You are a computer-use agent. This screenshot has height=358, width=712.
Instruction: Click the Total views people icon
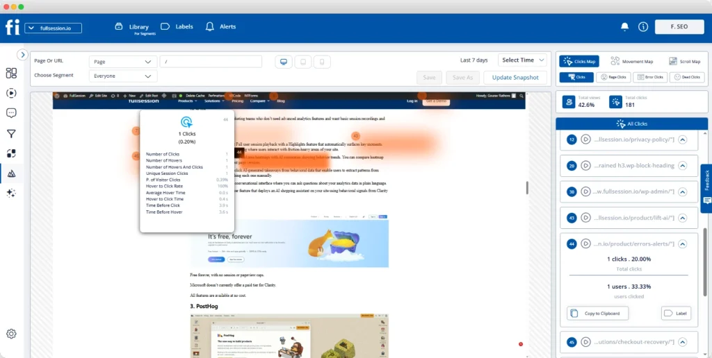point(569,101)
